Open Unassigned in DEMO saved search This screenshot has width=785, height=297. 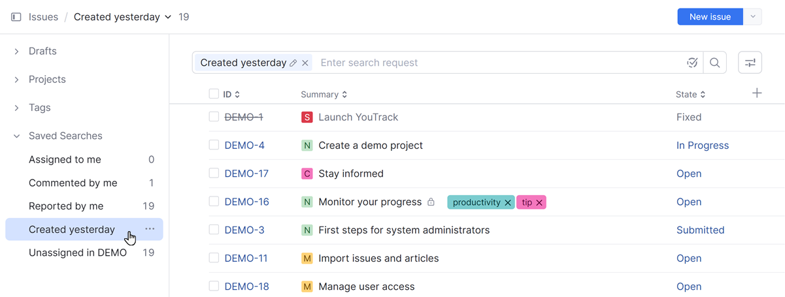click(x=77, y=253)
